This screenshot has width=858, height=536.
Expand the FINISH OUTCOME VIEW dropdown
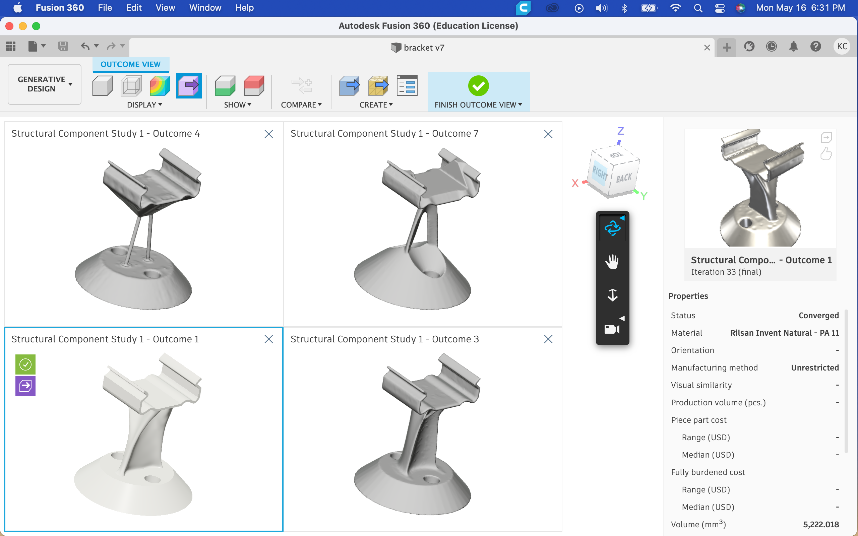(478, 105)
